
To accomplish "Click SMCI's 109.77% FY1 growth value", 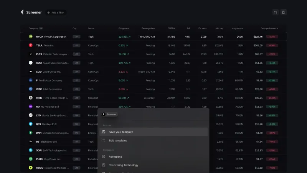I will coord(124,63).
